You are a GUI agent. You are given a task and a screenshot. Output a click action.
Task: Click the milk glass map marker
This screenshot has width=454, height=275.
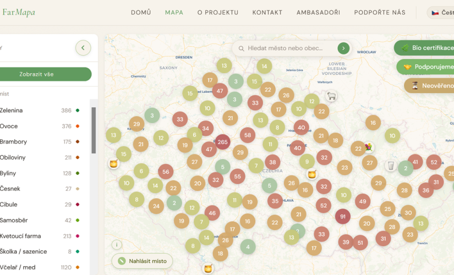tap(391, 166)
